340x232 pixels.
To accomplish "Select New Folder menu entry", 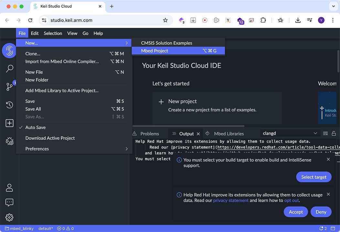I will (x=74, y=80).
